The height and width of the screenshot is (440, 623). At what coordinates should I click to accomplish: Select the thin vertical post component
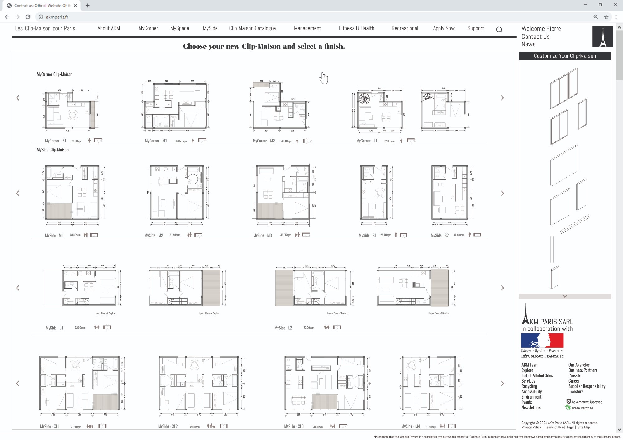point(552,249)
